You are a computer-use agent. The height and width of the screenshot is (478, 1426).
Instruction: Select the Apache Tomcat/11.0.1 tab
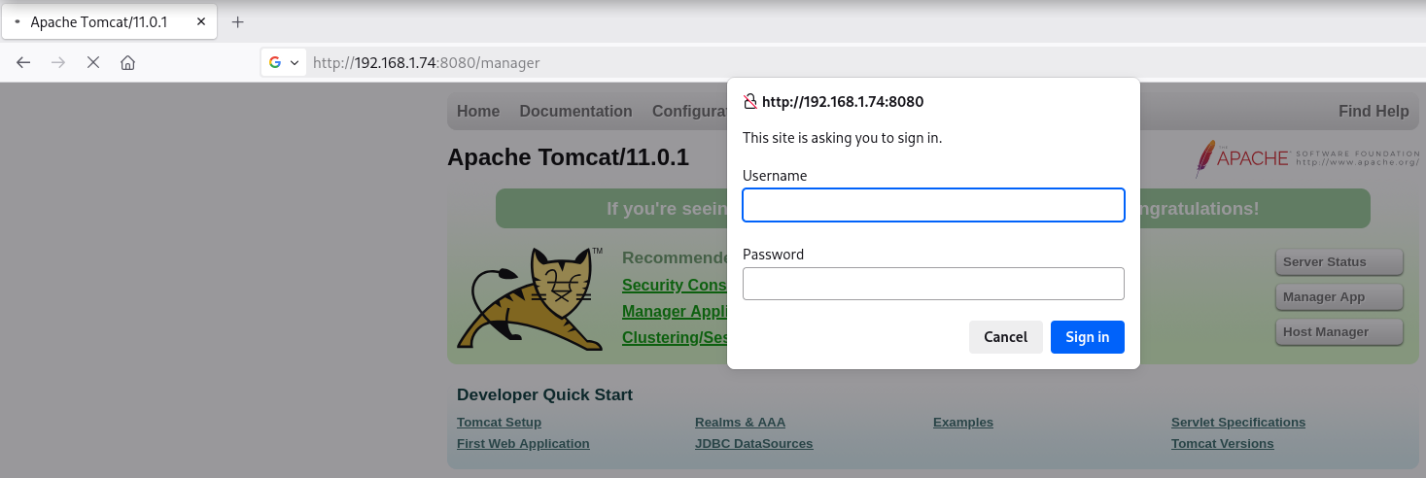click(107, 21)
